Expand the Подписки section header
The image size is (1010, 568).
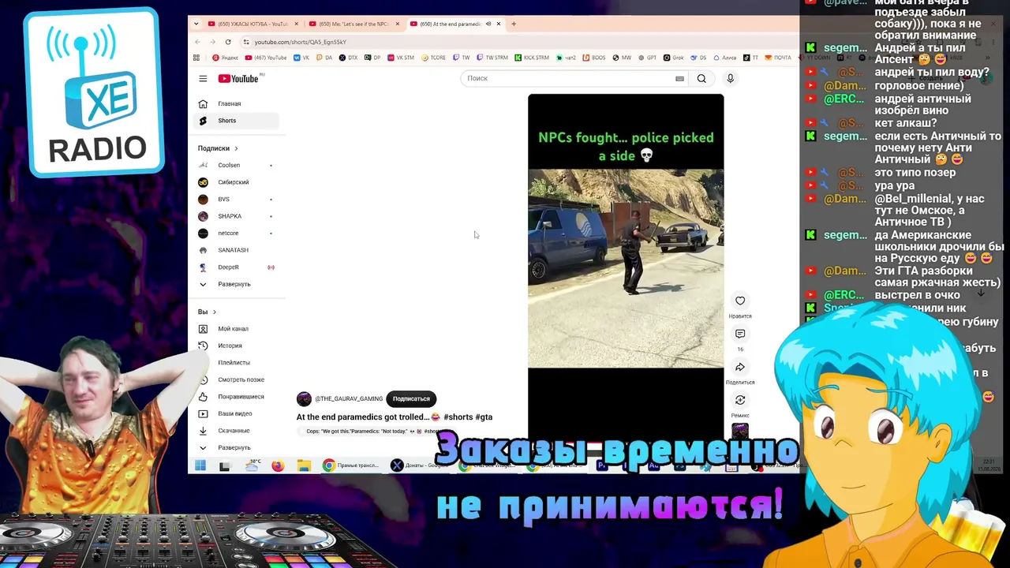pos(218,148)
